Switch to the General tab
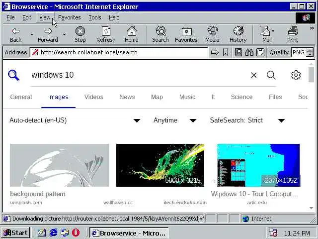Image resolution: width=318 pixels, height=239 pixels. point(21,97)
